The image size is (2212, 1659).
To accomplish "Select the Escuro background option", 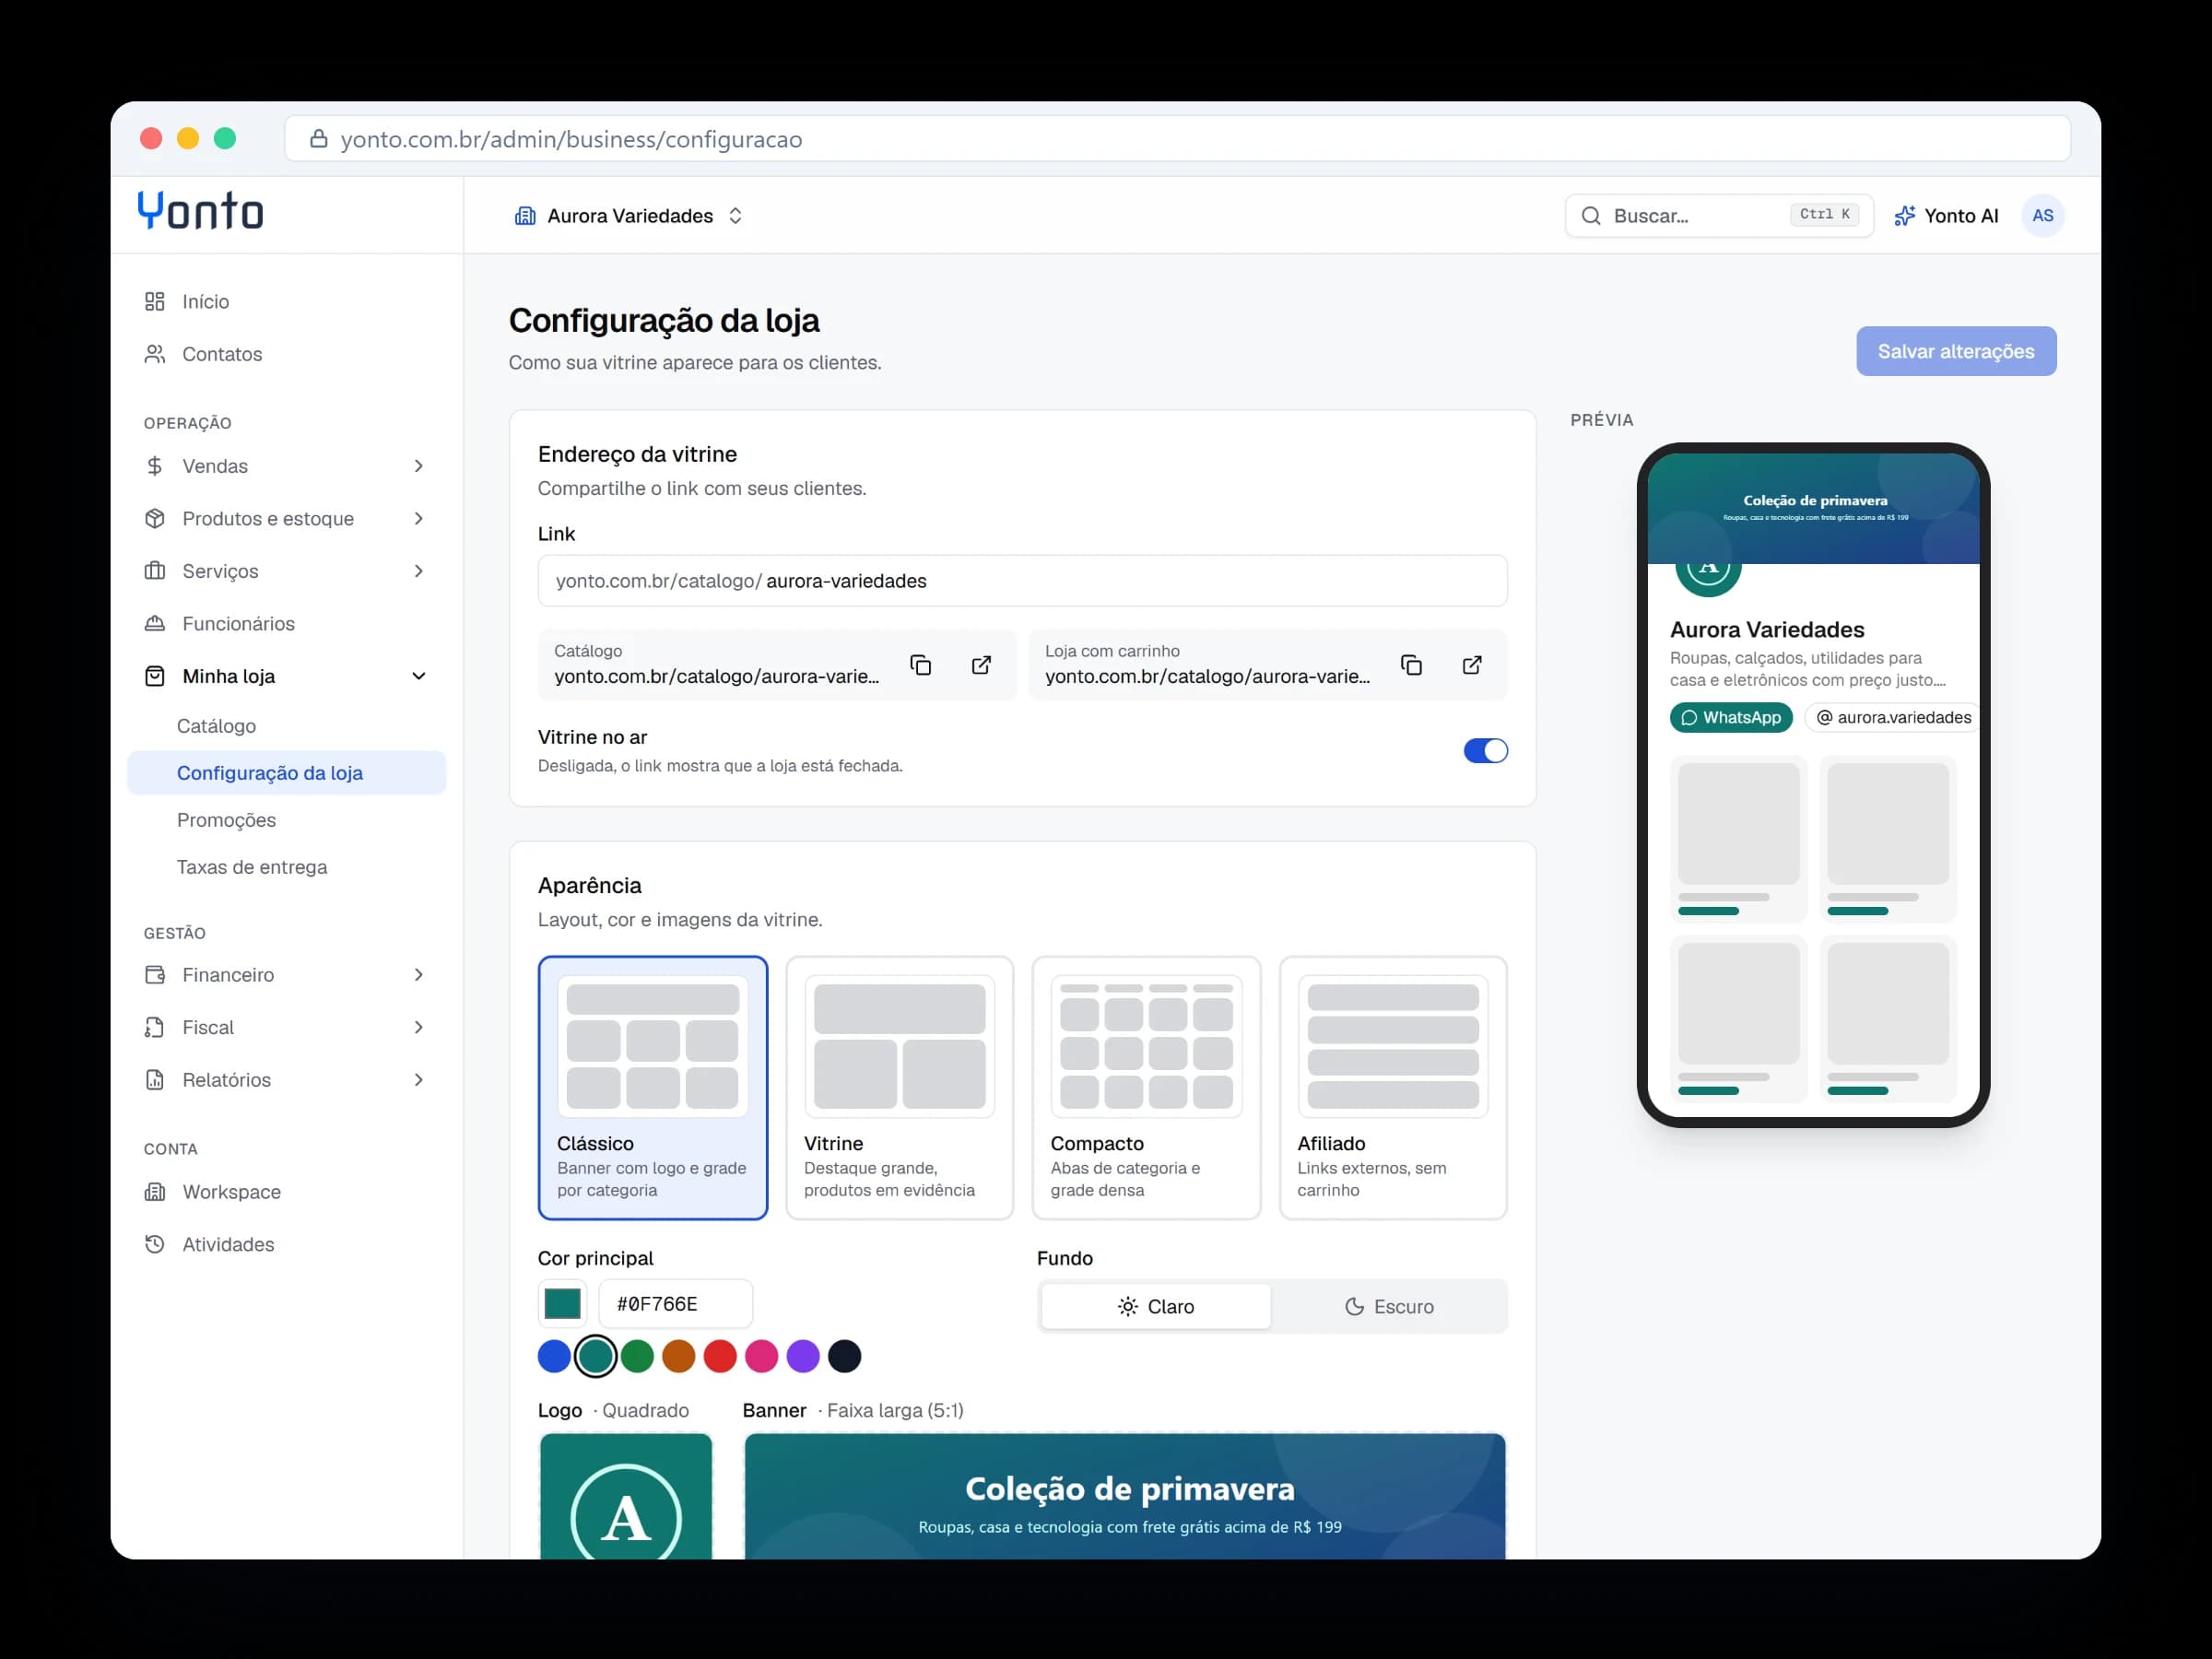I will (x=1389, y=1306).
